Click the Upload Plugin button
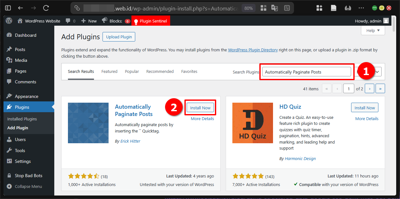400x199 pixels. click(x=119, y=37)
